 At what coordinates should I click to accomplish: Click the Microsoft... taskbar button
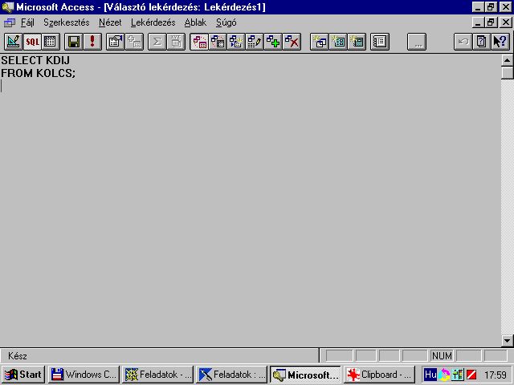tap(306, 375)
